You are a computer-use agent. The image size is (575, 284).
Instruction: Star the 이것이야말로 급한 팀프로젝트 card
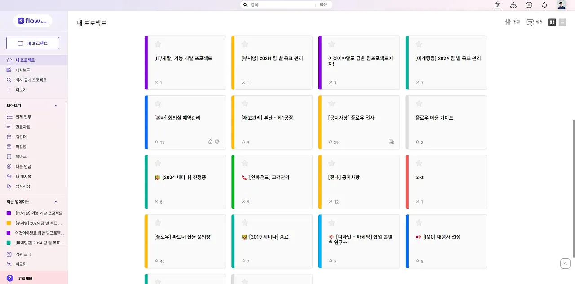(332, 44)
